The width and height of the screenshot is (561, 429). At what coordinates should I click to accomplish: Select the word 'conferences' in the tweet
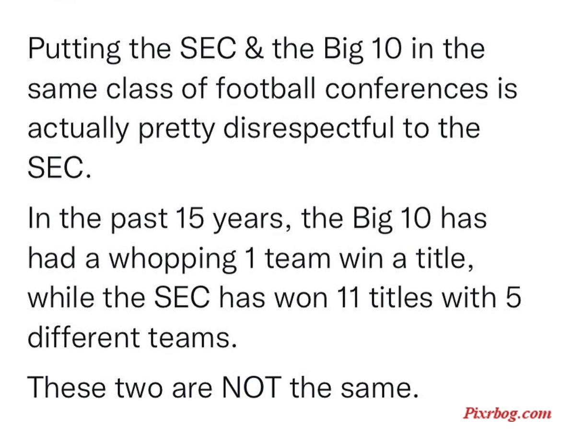407,88
